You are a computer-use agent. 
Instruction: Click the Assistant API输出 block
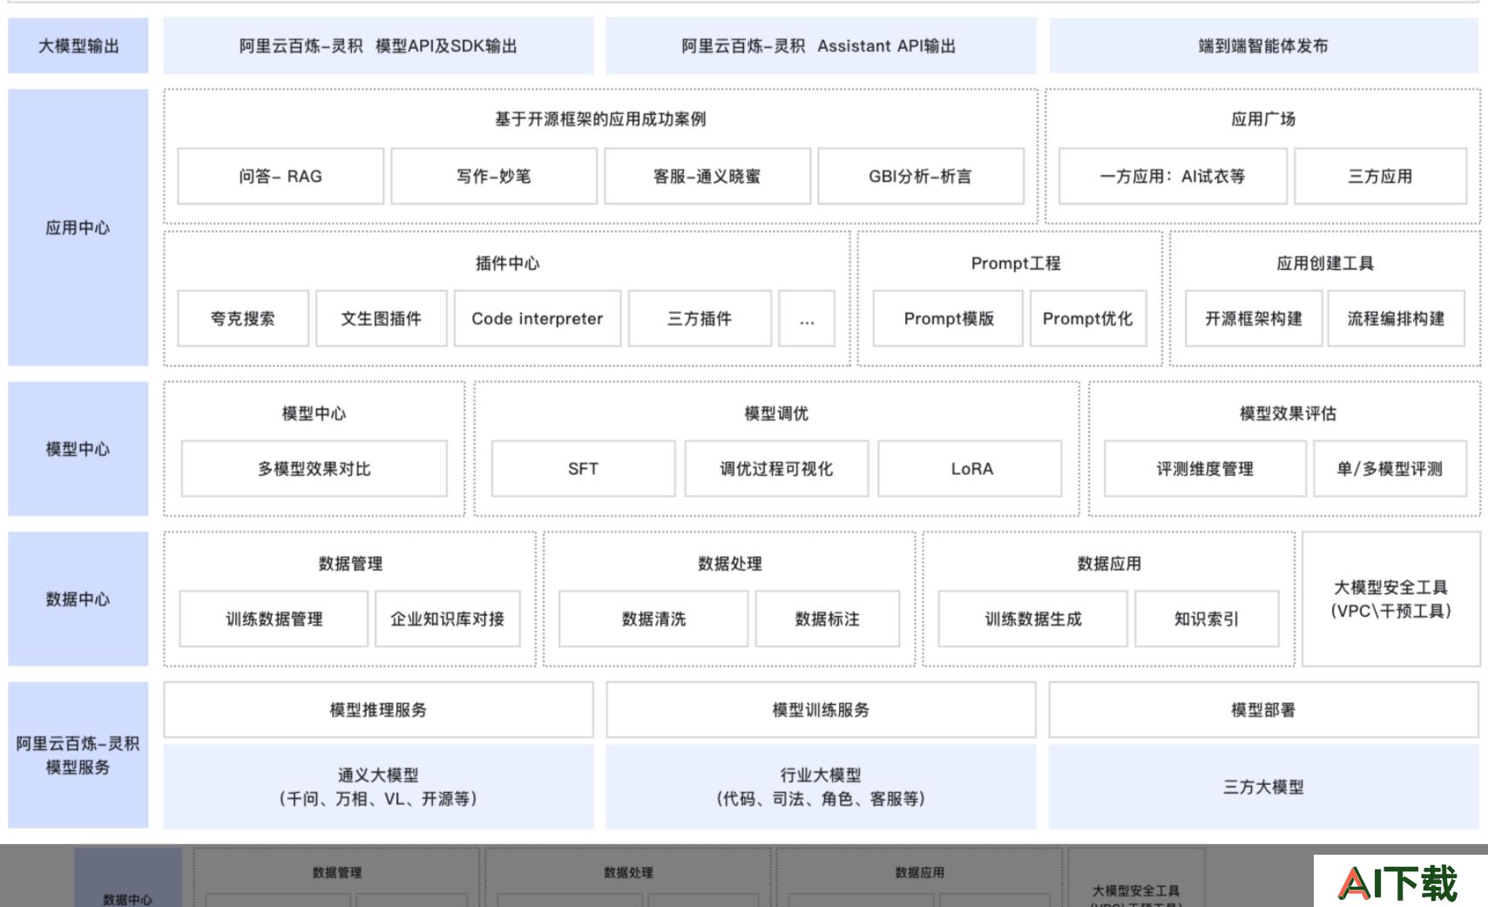point(821,46)
